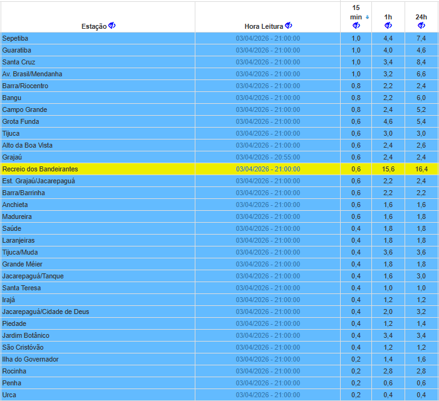Select the Urca station name
Image resolution: width=439 pixels, height=401 pixels.
point(9,395)
